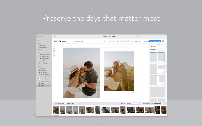The image size is (202, 126).
Task: Click the small thumbnail size icon
Action: tap(152, 104)
